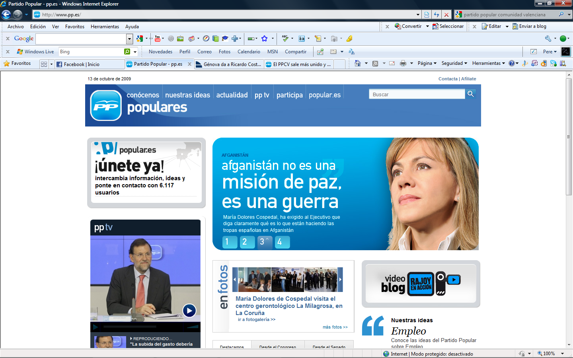Click the RSS feeds icon in the command bar

[375, 63]
